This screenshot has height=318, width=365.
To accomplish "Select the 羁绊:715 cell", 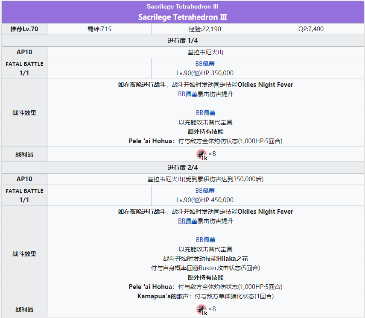I will pos(99,29).
